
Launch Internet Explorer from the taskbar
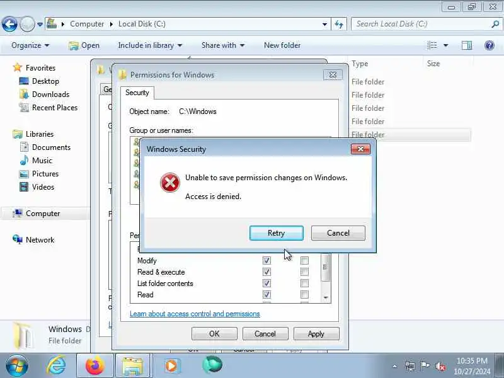pyautogui.click(x=56, y=365)
